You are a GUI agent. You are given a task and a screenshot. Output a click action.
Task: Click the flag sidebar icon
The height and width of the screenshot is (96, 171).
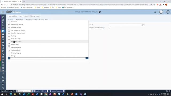coord(3,81)
